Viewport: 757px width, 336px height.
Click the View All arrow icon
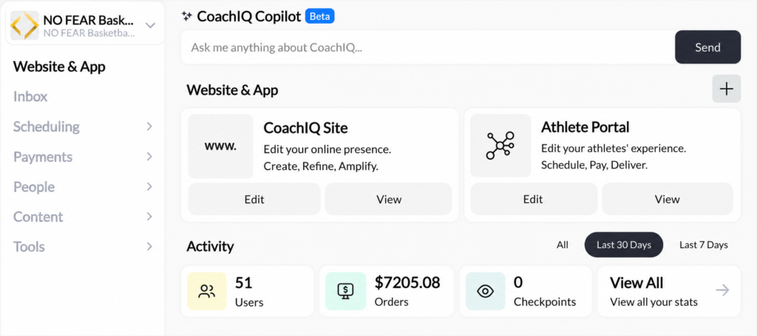point(722,290)
